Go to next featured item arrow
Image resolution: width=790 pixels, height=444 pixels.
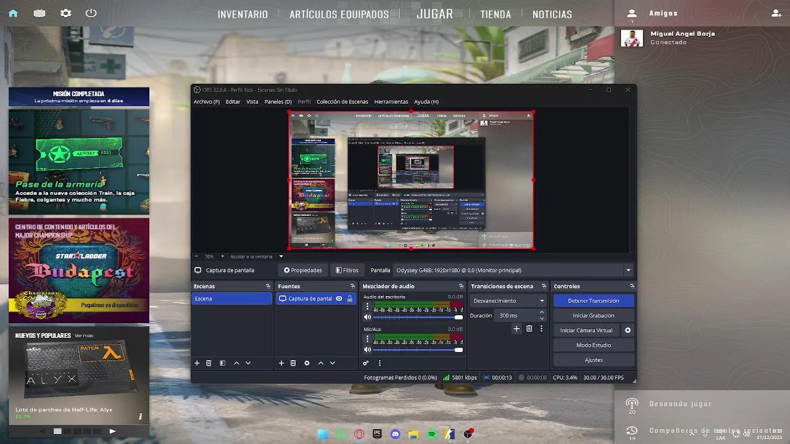pyautogui.click(x=112, y=431)
